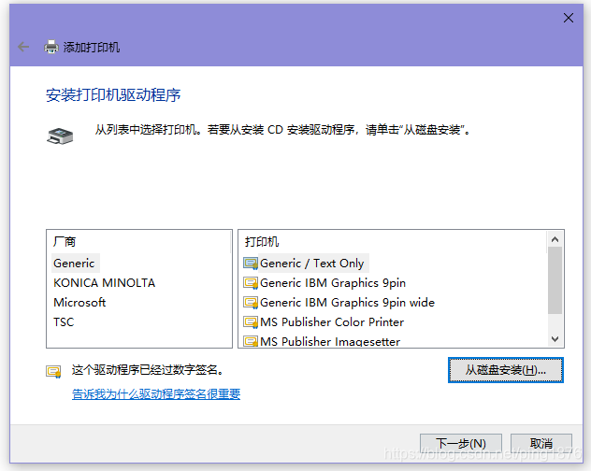Select Generic manufacturer entry
The image size is (591, 471).
pos(74,263)
